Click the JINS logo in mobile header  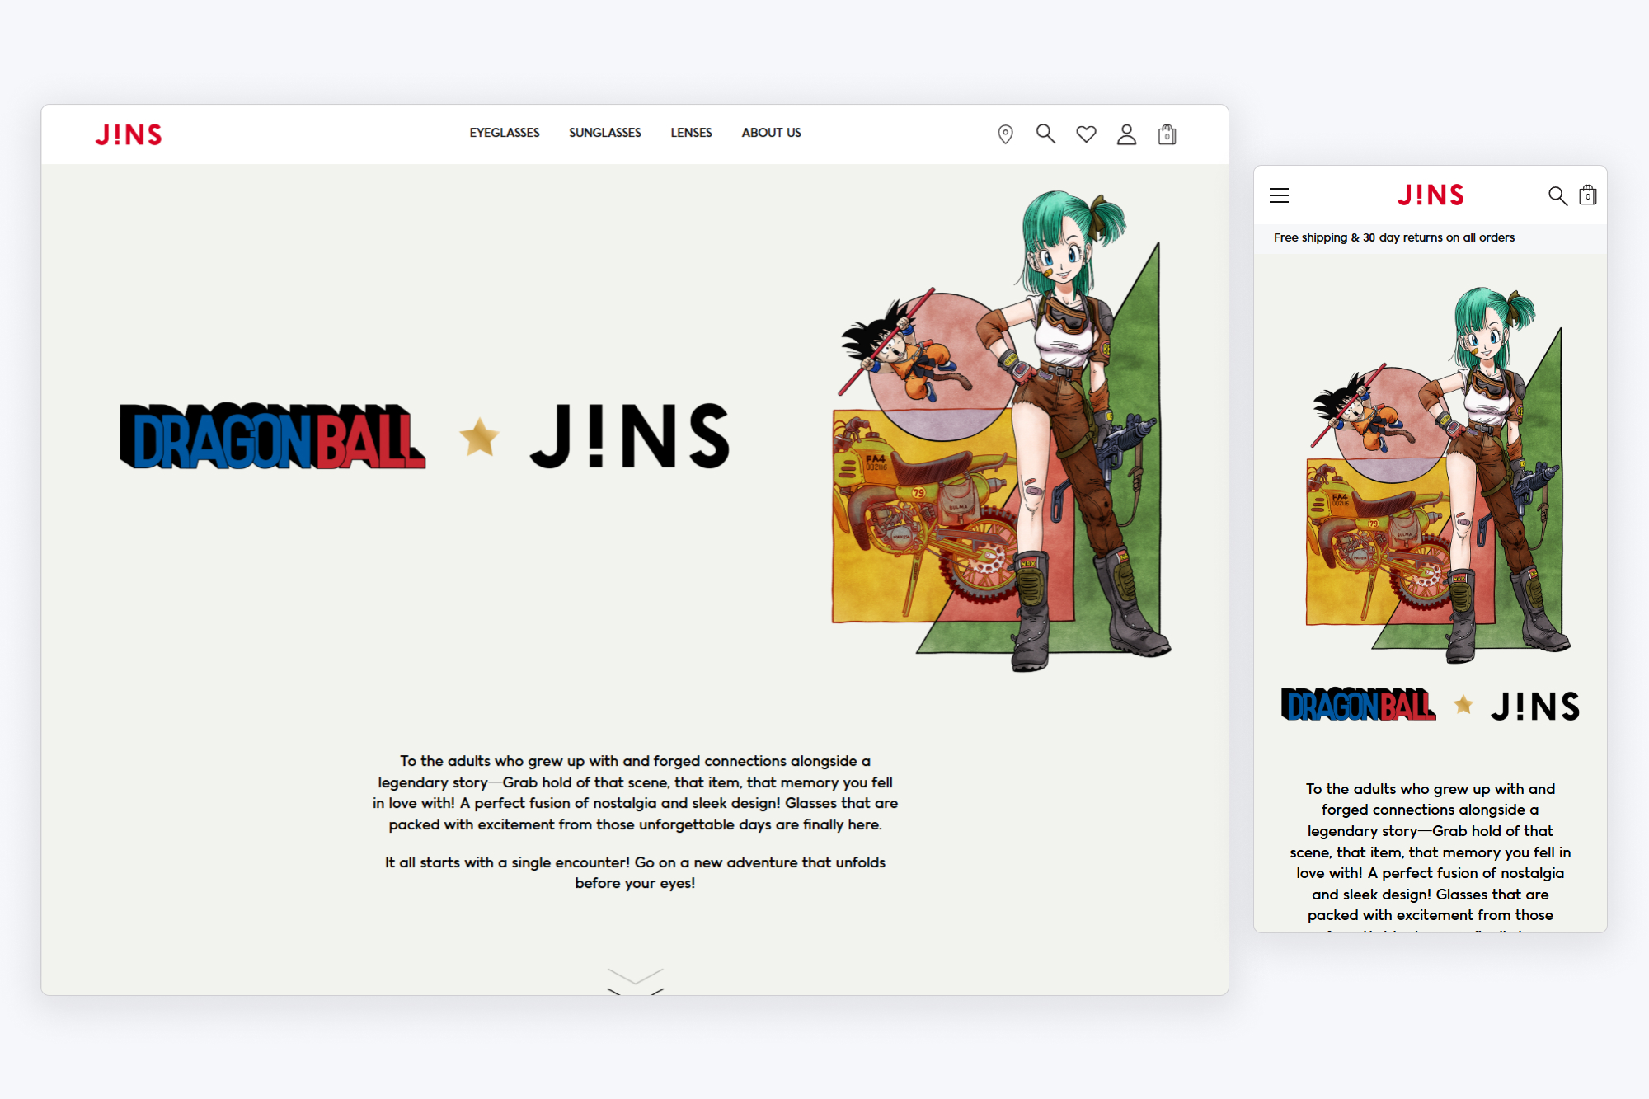pos(1431,195)
